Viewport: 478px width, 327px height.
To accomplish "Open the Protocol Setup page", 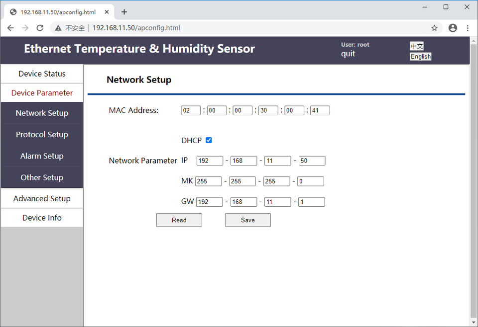I will (x=42, y=135).
